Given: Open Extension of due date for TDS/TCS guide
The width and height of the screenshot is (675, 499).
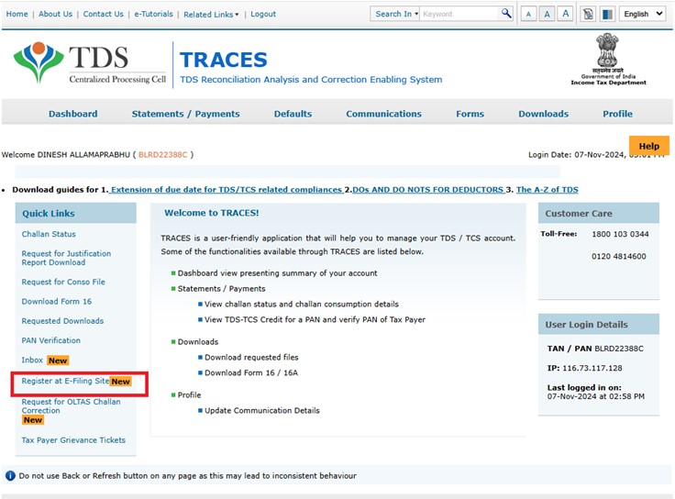Looking at the screenshot, I should [226, 190].
